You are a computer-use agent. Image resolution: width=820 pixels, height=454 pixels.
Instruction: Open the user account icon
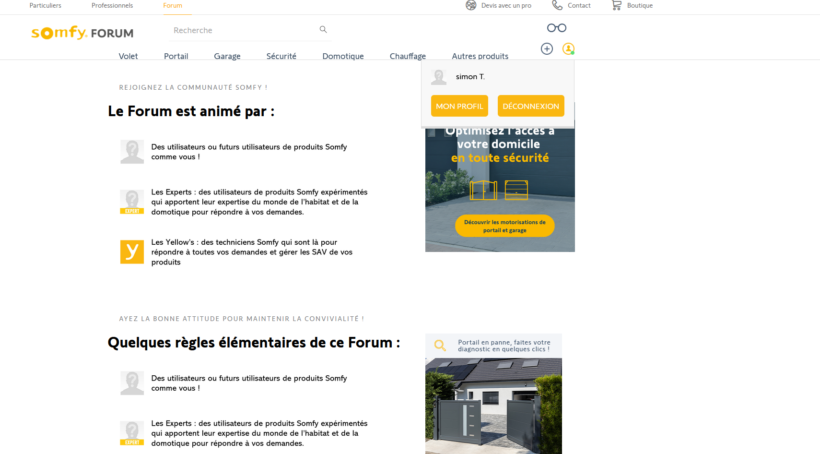click(x=568, y=48)
